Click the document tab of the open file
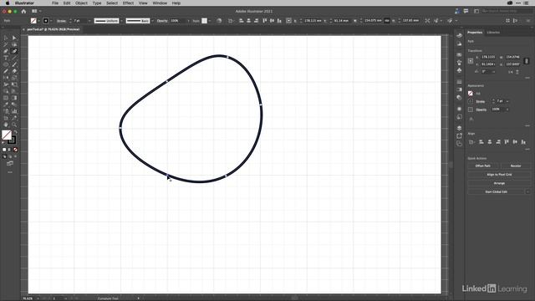Screen dimensions: 535x301 coord(53,29)
